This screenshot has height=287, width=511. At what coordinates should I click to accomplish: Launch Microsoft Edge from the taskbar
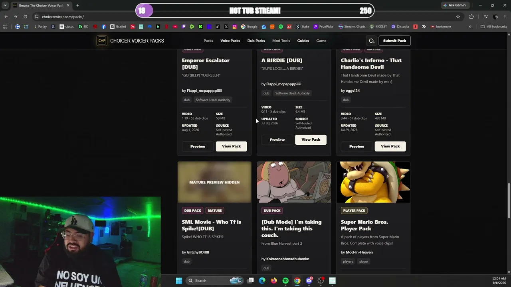262,281
